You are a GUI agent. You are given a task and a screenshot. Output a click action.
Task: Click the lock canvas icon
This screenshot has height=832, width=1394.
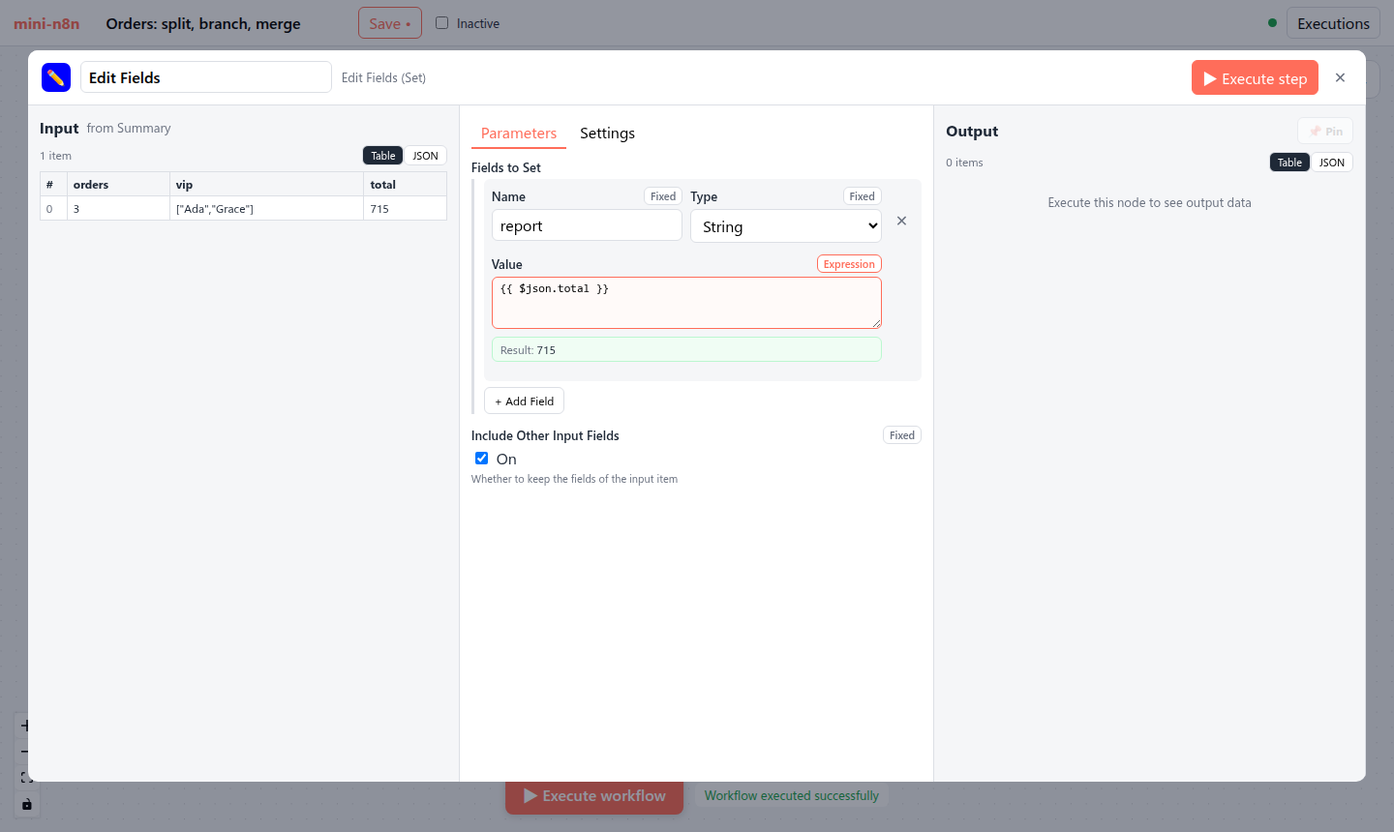[26, 804]
